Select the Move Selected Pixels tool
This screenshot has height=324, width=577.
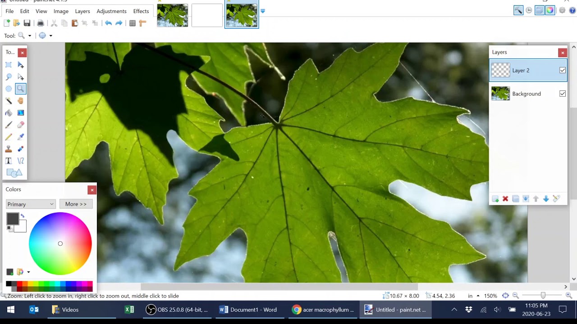20,65
